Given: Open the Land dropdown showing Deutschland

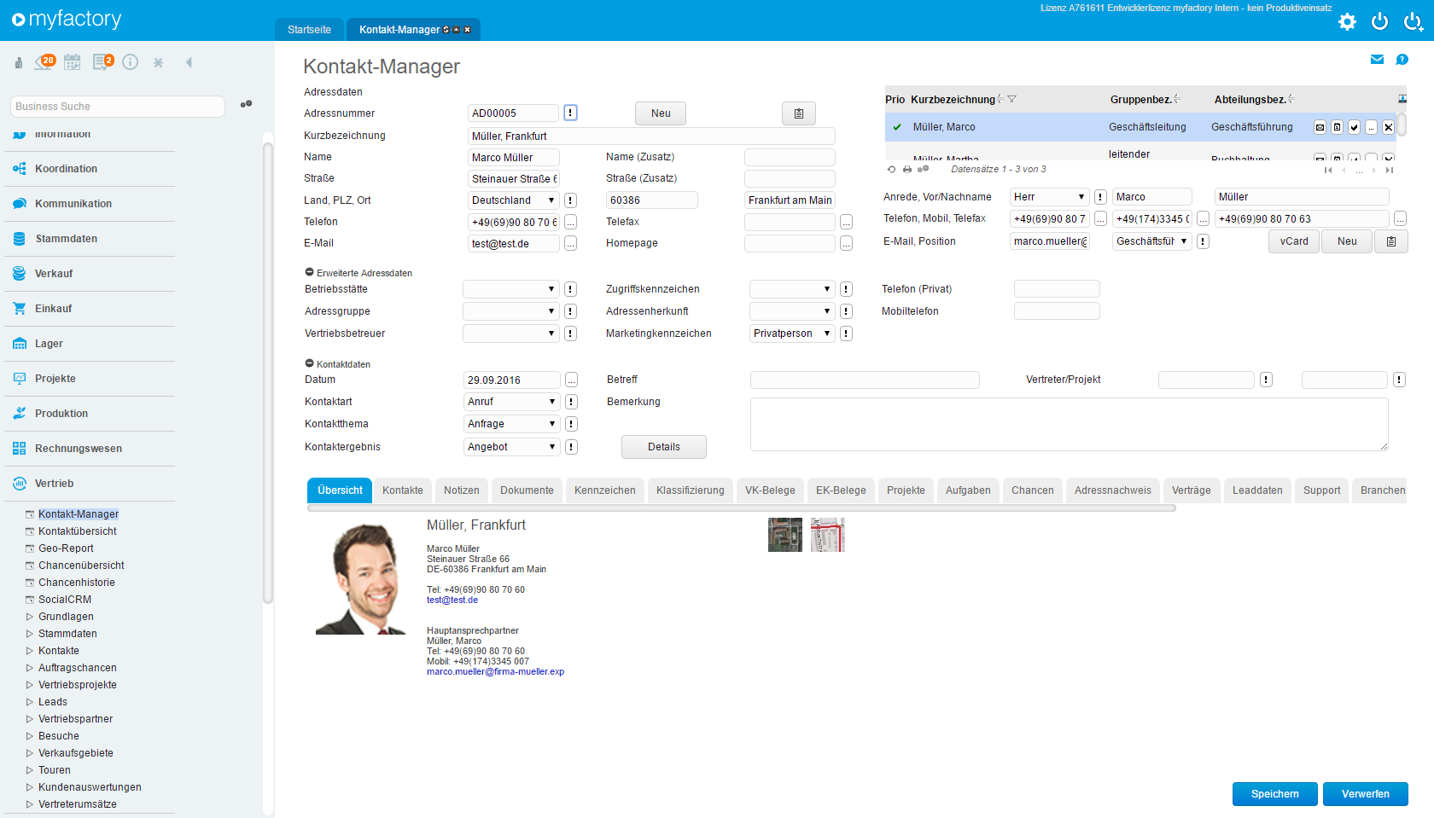Looking at the screenshot, I should pyautogui.click(x=514, y=200).
